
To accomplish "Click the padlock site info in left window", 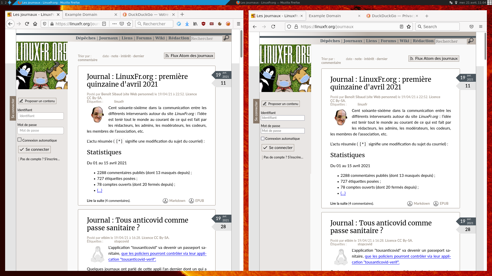I will [x=52, y=24].
